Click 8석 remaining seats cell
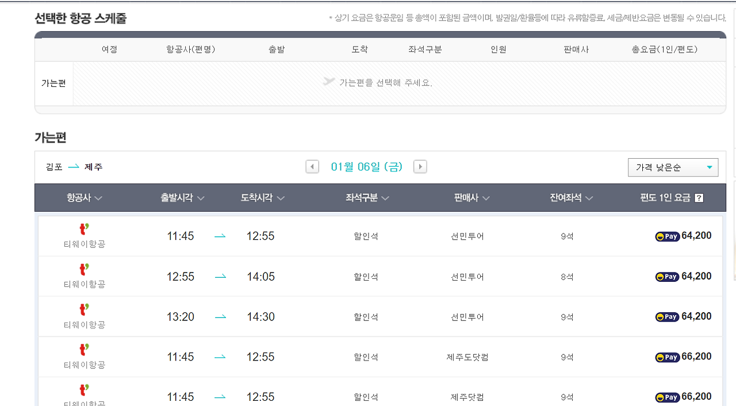 (x=567, y=277)
